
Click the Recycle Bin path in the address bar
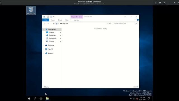click(x=64, y=24)
